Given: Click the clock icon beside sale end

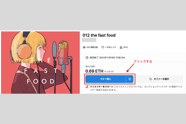Looking at the screenshot, I should coord(87,58).
